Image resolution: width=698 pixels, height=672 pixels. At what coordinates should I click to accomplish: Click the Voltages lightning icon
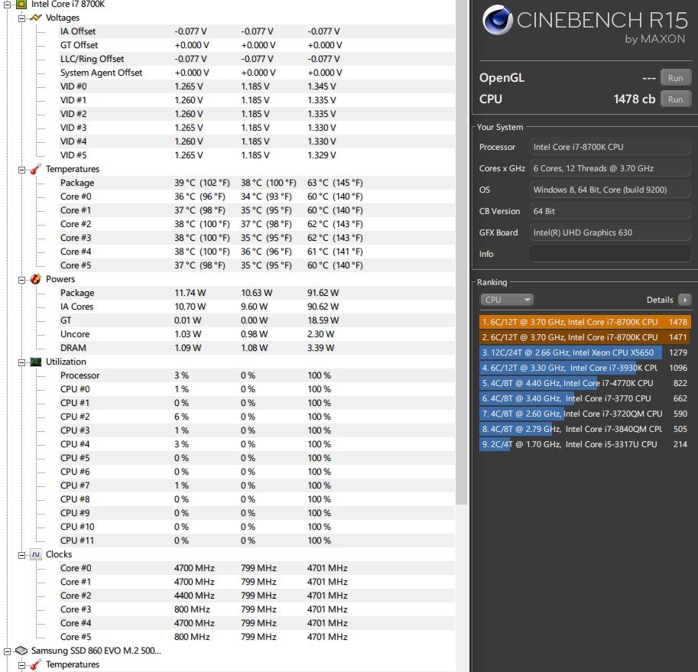[36, 18]
